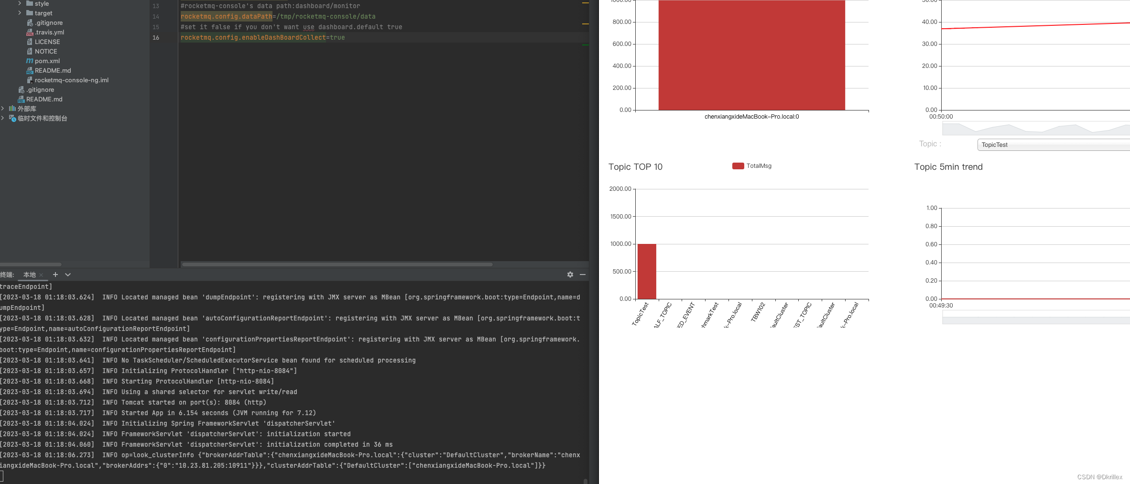Click the 00:50:00 time axis label
Screen dimensions: 1130x484
click(941, 117)
